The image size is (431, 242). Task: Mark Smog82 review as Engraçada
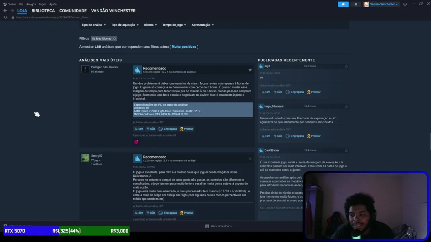pyautogui.click(x=168, y=213)
